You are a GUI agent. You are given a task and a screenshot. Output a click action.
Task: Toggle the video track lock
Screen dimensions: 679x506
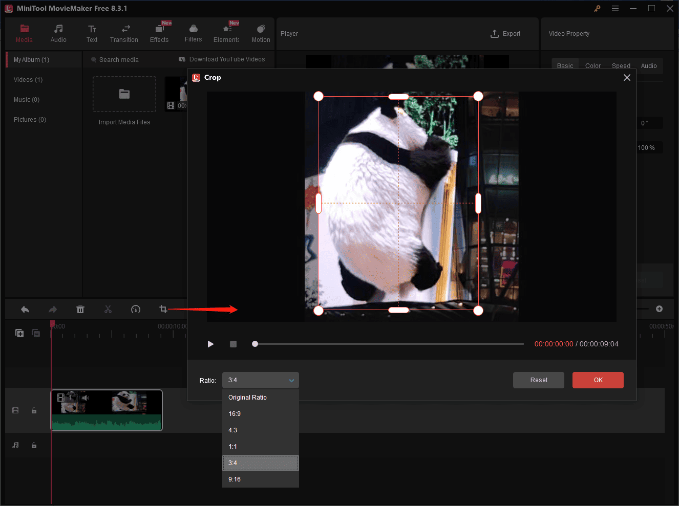[x=34, y=410]
